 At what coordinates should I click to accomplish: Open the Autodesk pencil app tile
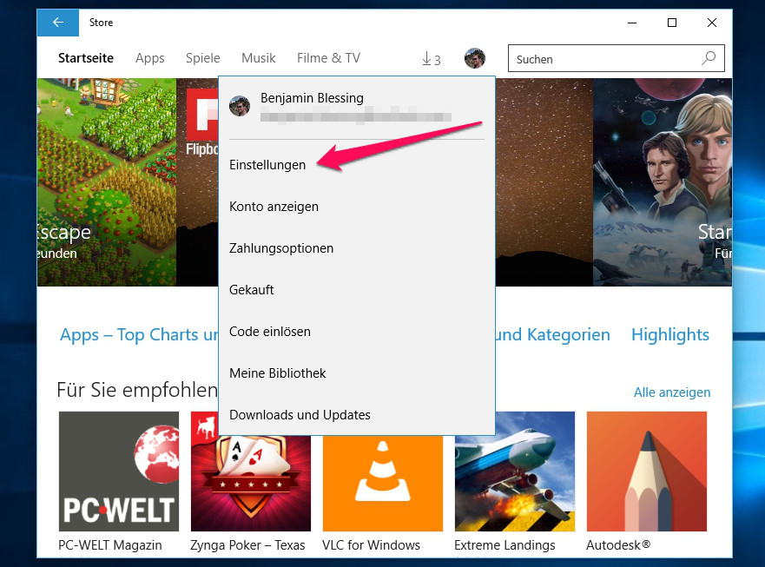tap(646, 471)
